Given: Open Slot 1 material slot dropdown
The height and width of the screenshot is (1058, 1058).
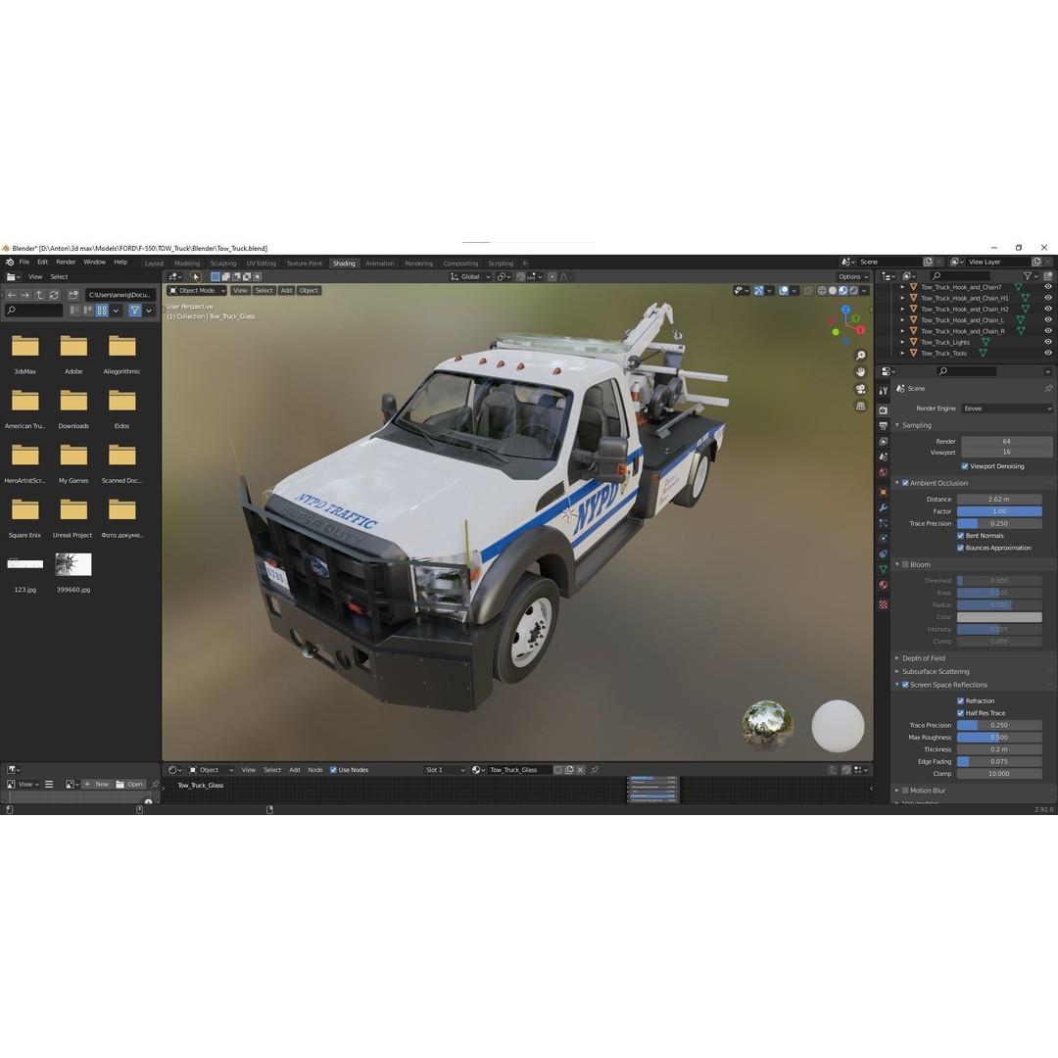Looking at the screenshot, I should pos(445,770).
